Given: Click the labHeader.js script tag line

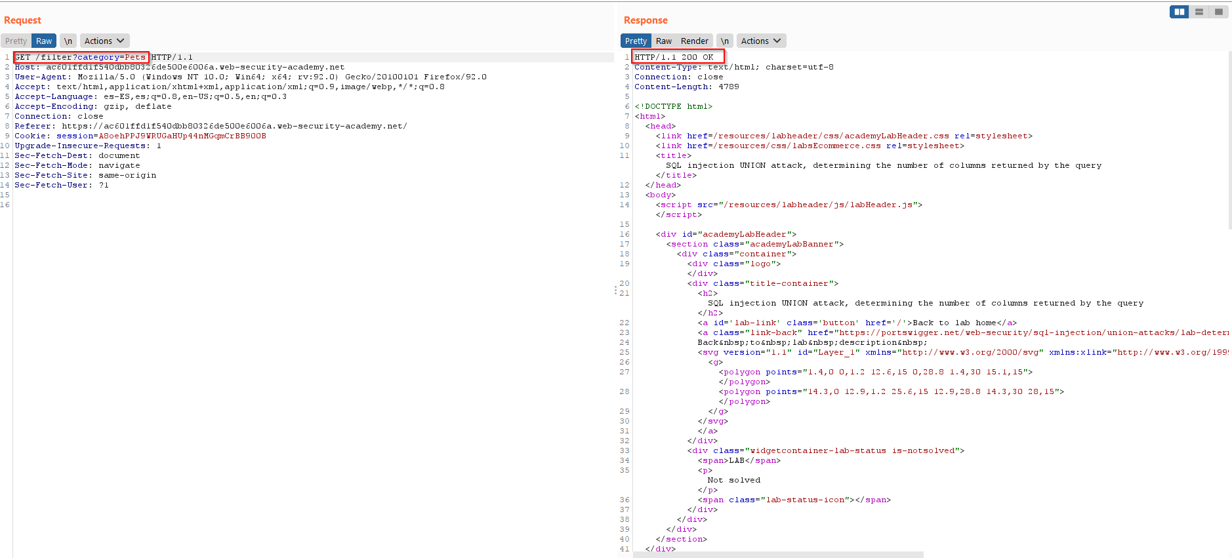Looking at the screenshot, I should [789, 205].
